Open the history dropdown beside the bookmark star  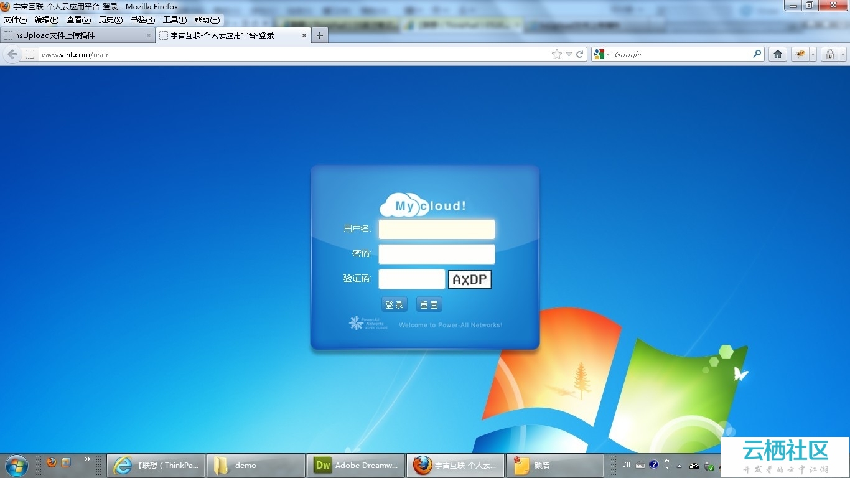tap(569, 54)
